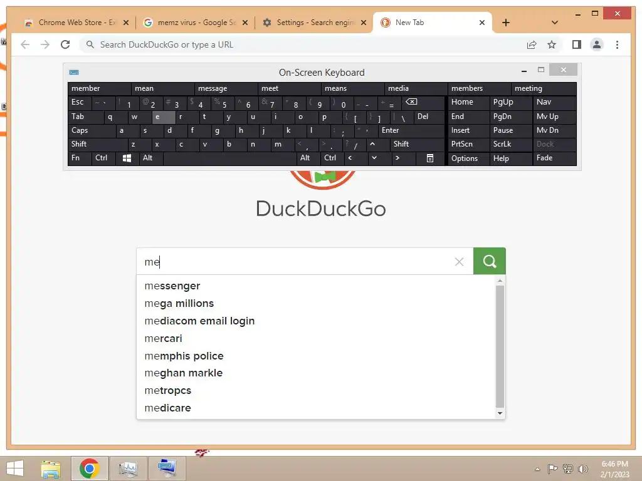Open Chrome three-dot menu
The width and height of the screenshot is (642, 481).
click(617, 44)
